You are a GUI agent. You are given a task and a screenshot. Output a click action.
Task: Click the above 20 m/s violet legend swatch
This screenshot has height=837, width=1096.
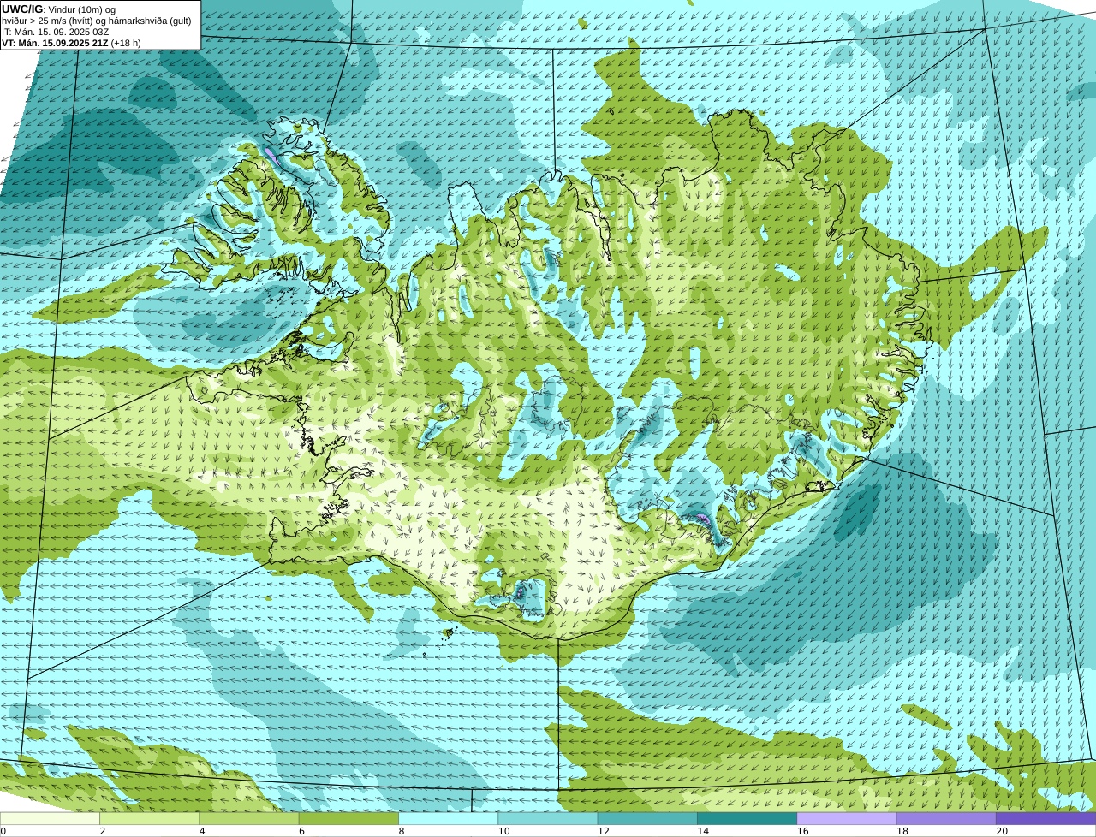[1045, 818]
